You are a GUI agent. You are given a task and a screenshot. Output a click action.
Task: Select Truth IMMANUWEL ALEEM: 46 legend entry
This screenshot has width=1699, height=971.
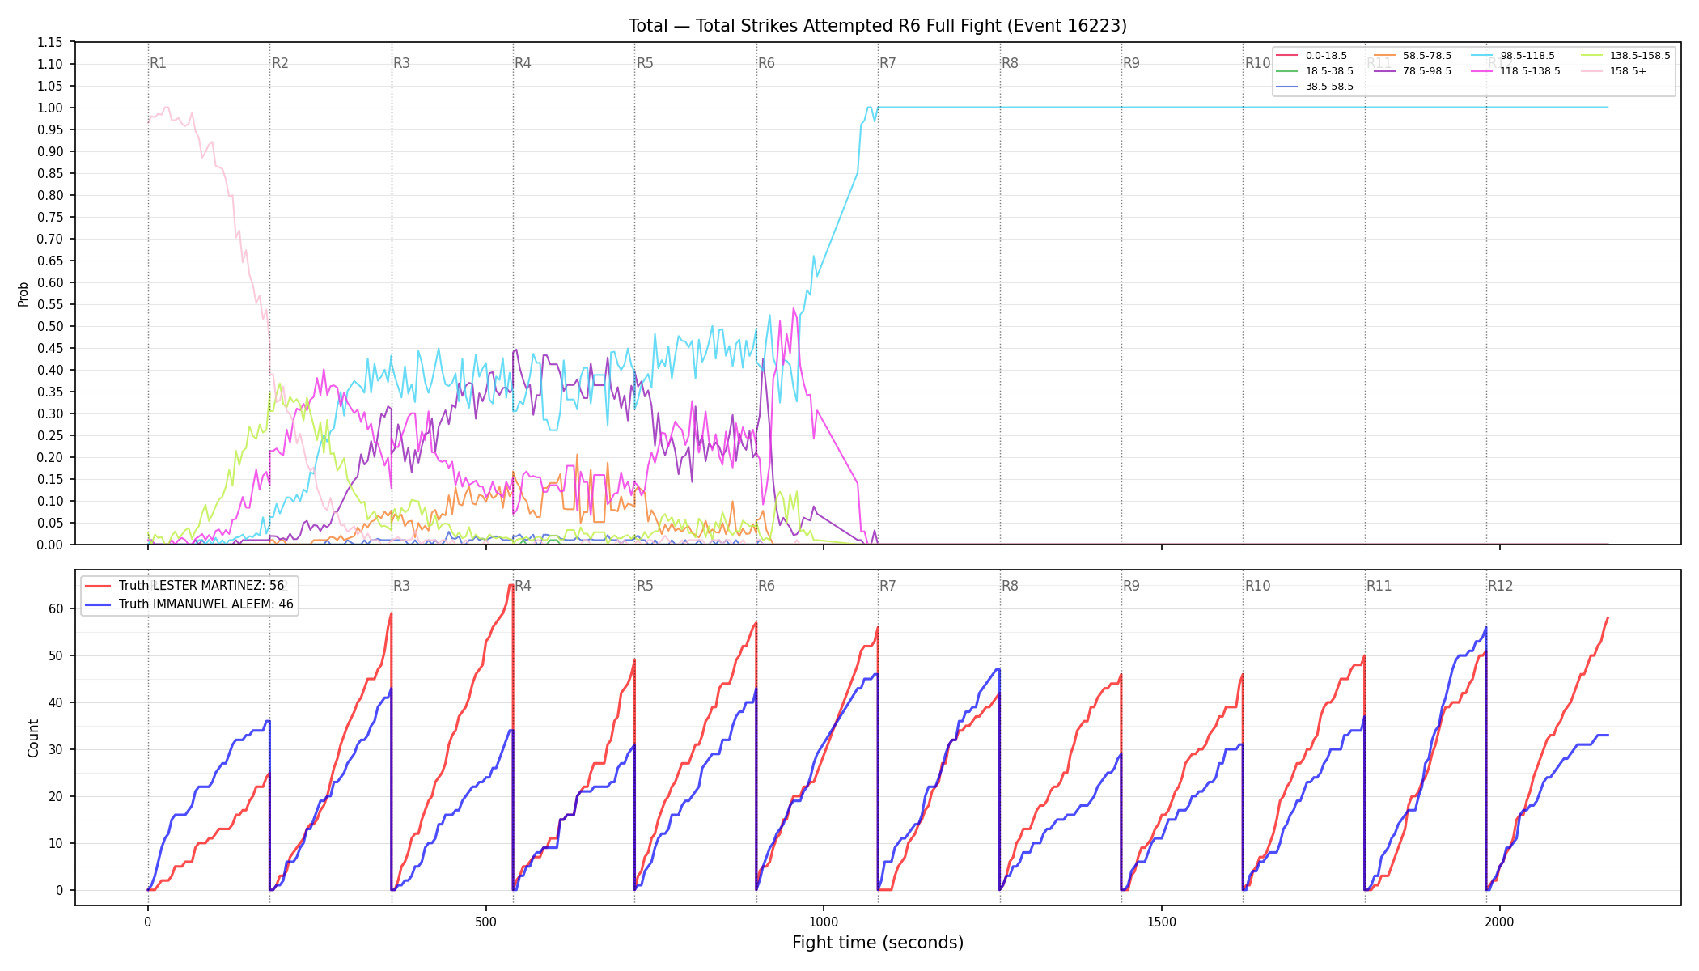(x=190, y=604)
